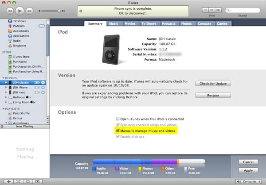Screen dimensions: 266x185
Task: Enable Open iTunes when iPod is connected
Action: pos(117,119)
